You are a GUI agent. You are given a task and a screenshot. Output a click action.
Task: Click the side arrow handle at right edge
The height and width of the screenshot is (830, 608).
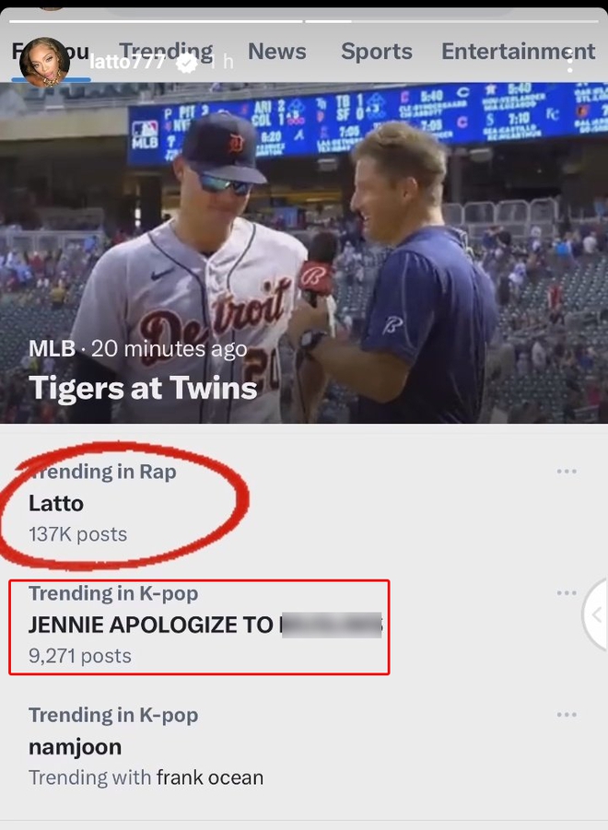[x=597, y=615]
